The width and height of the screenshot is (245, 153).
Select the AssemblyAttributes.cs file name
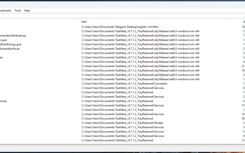tap(13, 36)
